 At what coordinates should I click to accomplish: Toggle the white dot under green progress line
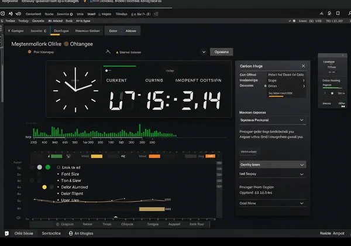(x=106, y=70)
